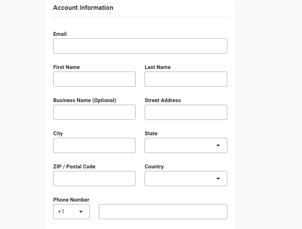Click into the Business Name (Optional) field
This screenshot has height=229, width=302.
(x=94, y=112)
